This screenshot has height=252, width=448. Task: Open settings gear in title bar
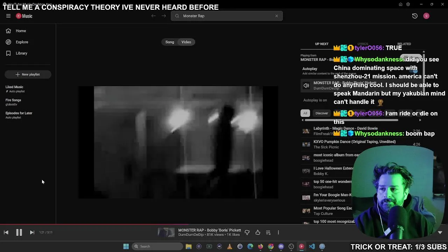pyautogui.click(x=408, y=4)
